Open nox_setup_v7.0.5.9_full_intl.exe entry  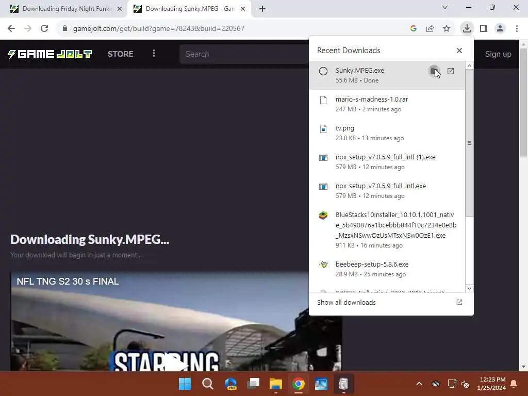coord(387,191)
